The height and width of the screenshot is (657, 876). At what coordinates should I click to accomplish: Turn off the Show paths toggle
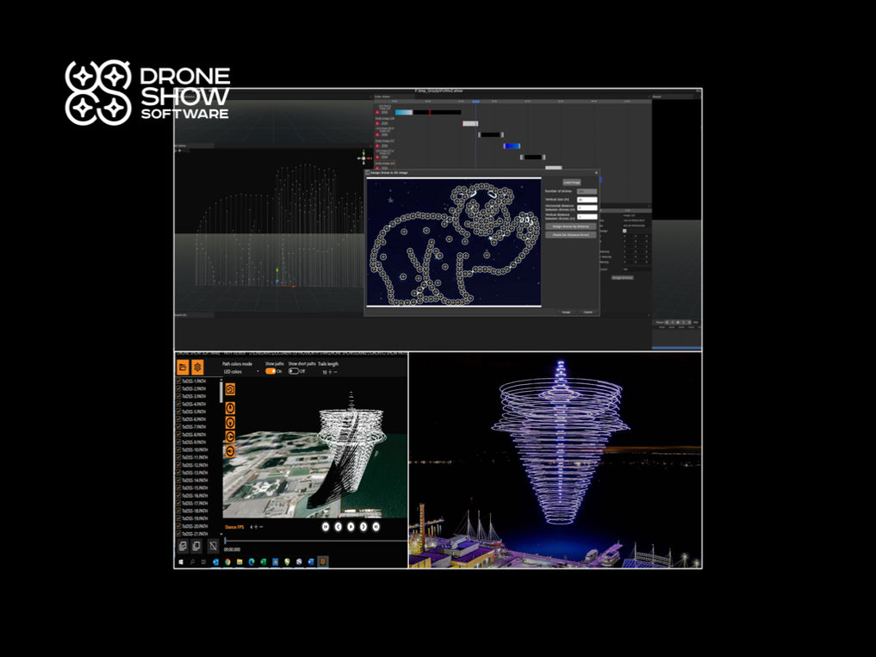coord(272,370)
